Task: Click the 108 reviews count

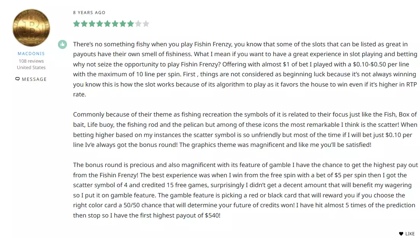Action: tap(31, 61)
